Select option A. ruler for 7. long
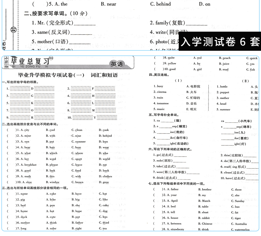 point(51,228)
